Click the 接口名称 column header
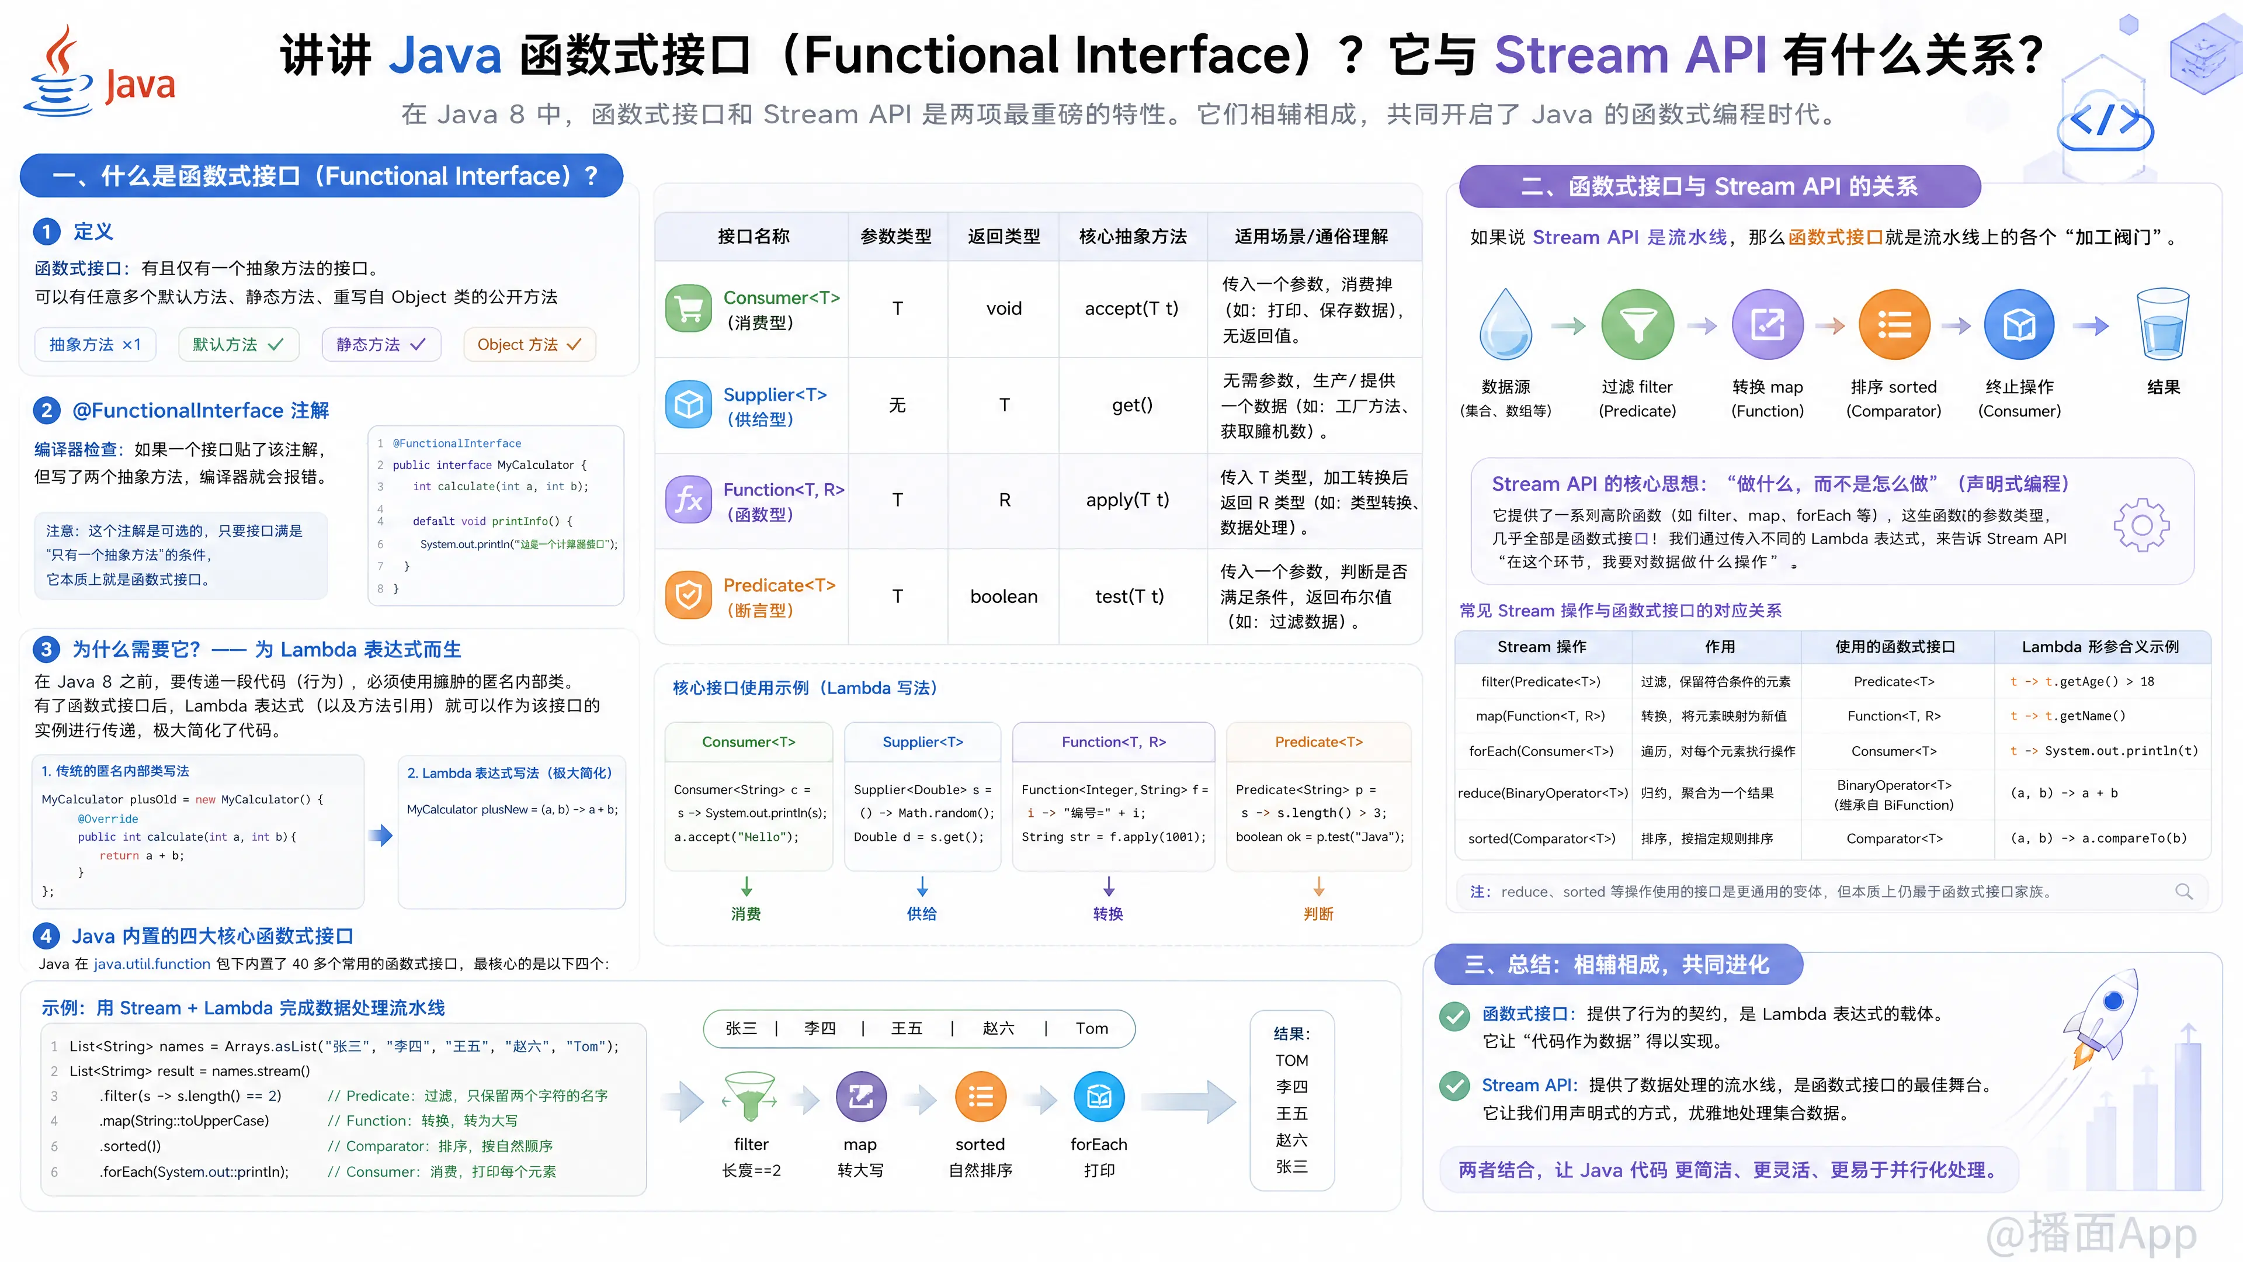Viewport: 2243px width, 1262px height. 753,236
